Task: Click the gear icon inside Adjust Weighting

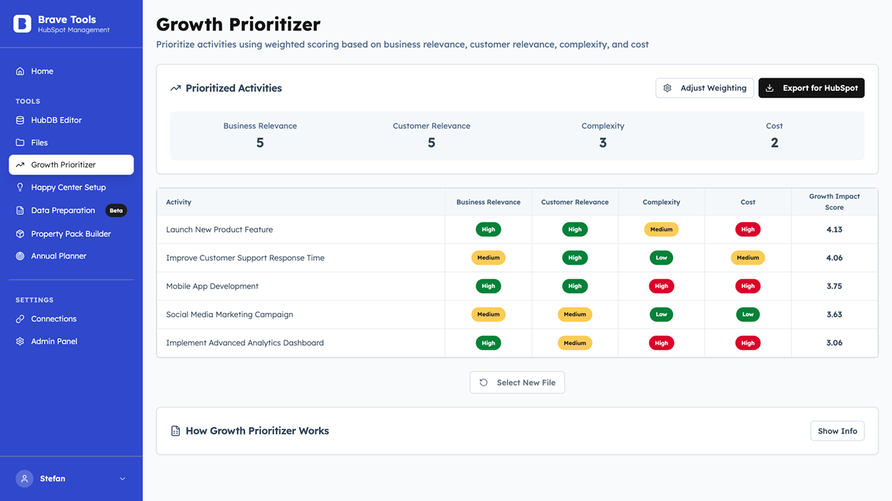Action: click(667, 87)
